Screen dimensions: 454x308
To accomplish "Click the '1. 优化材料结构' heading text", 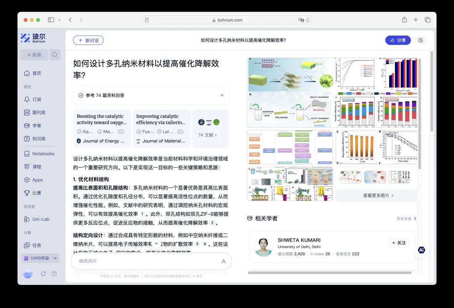I will 91,179.
